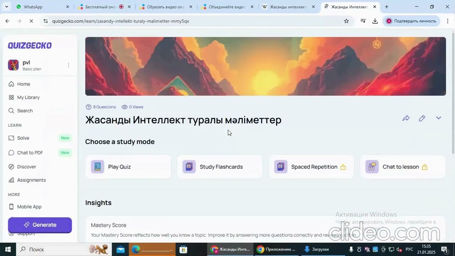Choose Study Flashcards mode
The width and height of the screenshot is (455, 256).
[x=220, y=167]
